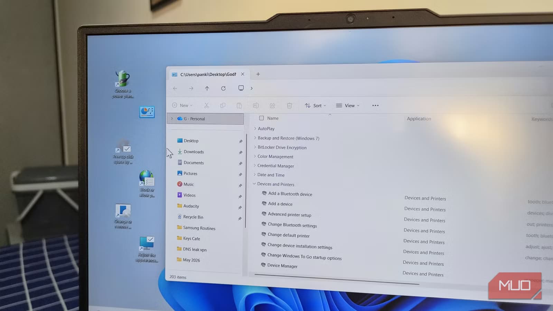Open Keys Cafe folder in sidebar
The height and width of the screenshot is (311, 553).
(x=191, y=238)
